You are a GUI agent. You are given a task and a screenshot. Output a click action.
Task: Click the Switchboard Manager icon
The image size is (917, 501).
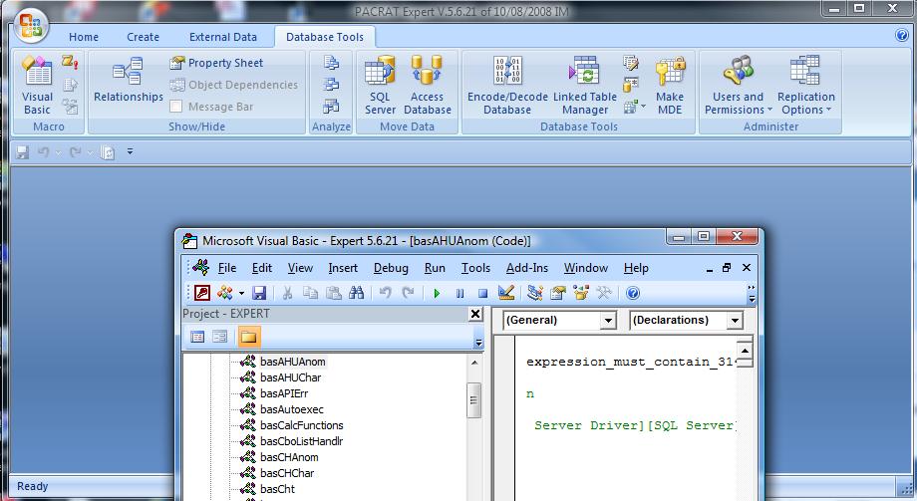tap(630, 63)
